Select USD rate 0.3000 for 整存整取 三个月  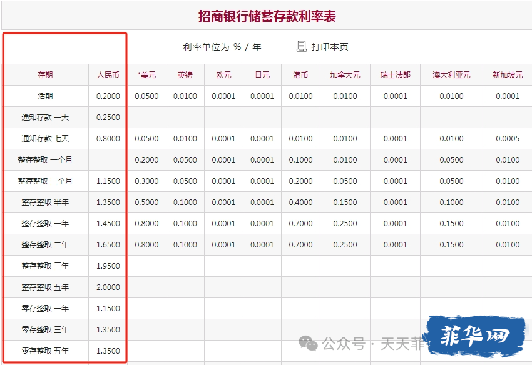(x=146, y=181)
